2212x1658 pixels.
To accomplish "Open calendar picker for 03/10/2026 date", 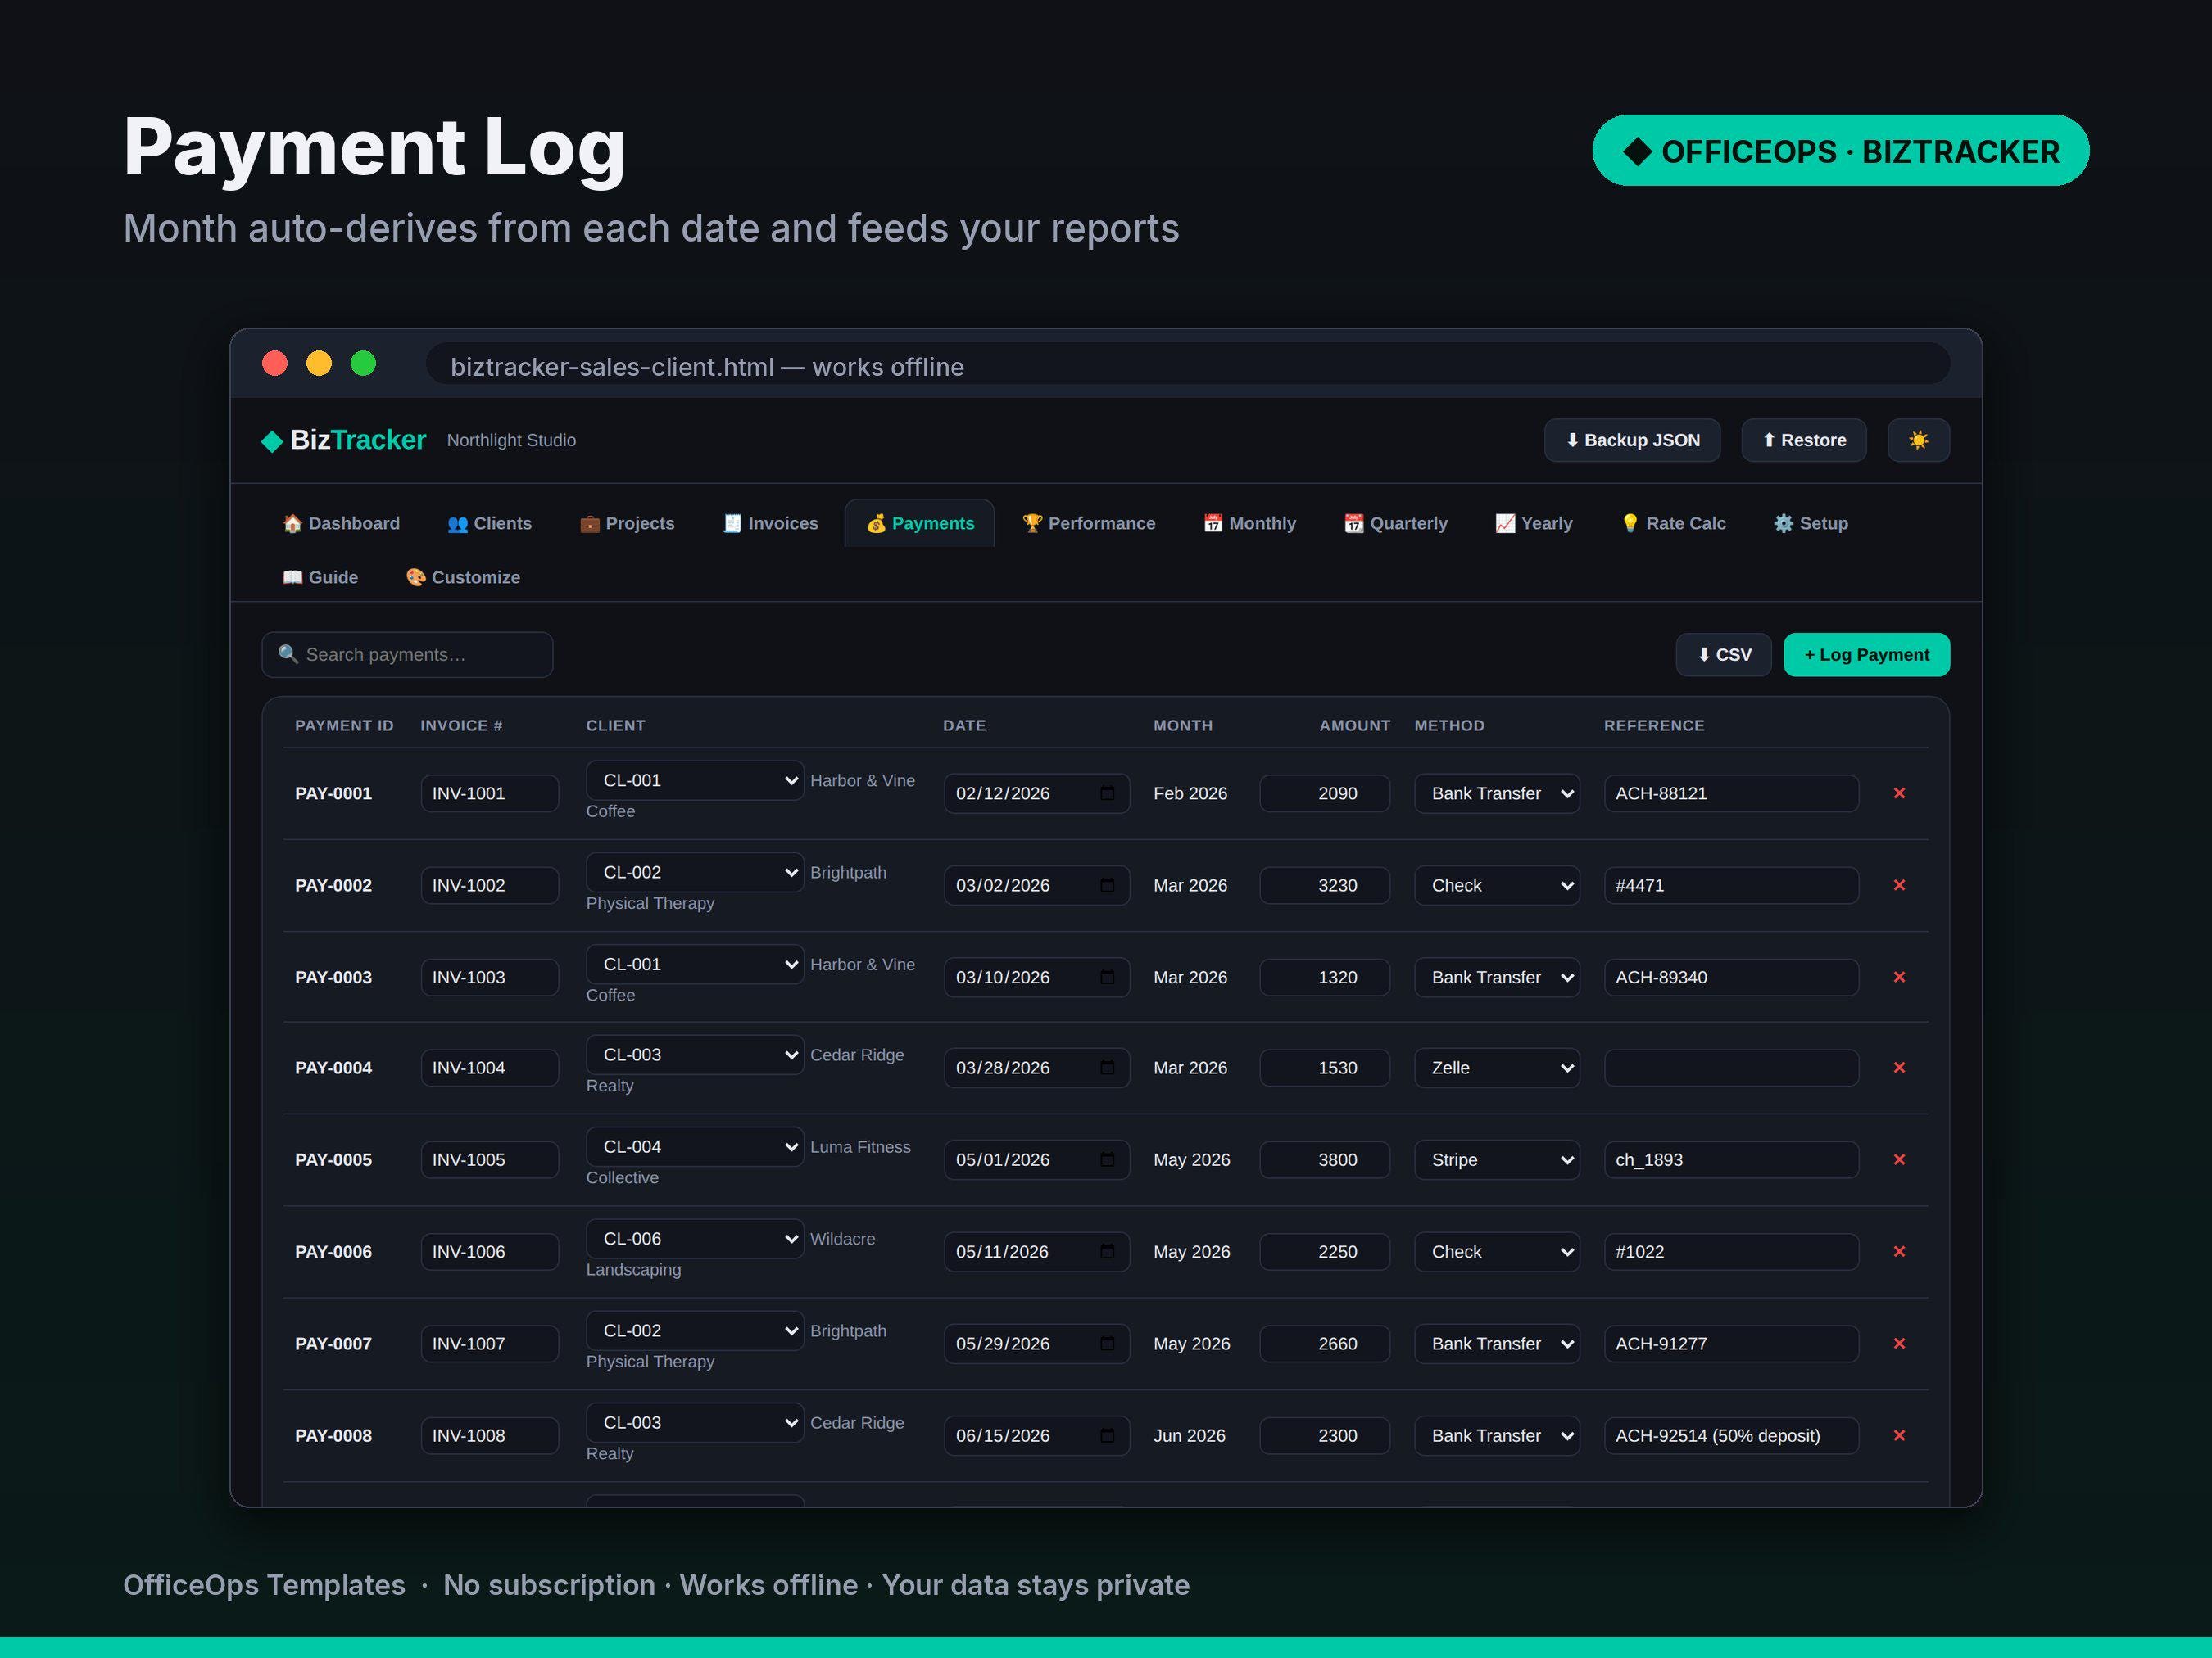I will [1107, 978].
